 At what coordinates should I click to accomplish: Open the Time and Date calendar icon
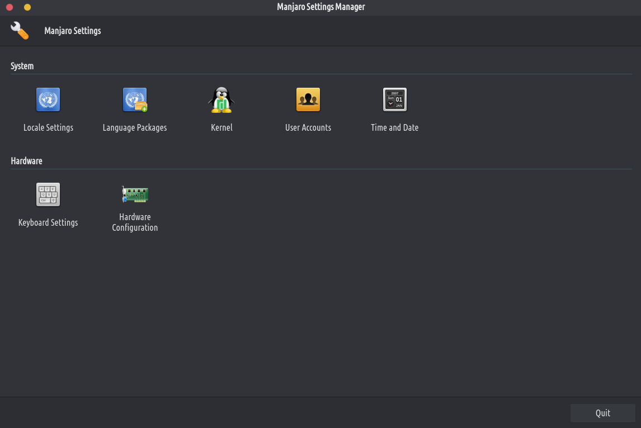[x=395, y=100]
